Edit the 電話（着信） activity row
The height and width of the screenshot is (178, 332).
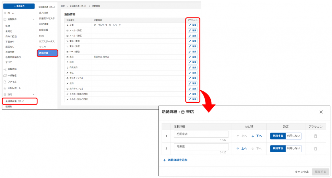193,41
